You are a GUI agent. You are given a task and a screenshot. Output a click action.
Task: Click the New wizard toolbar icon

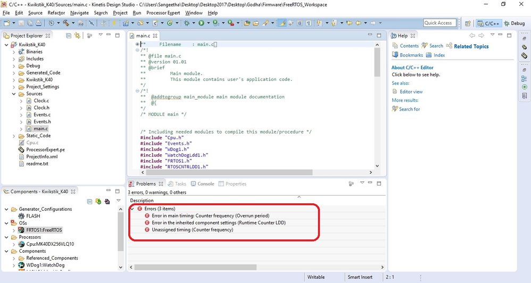pyautogui.click(x=6, y=23)
